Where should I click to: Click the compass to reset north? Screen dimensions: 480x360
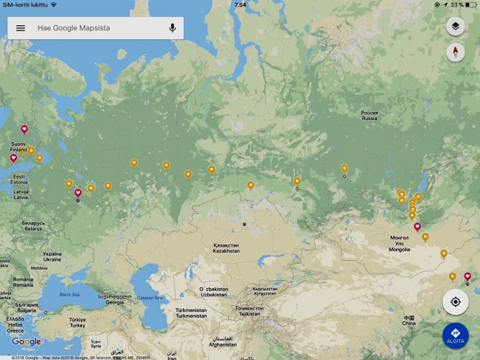456,53
